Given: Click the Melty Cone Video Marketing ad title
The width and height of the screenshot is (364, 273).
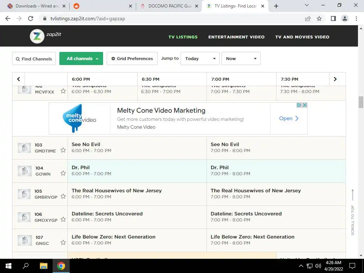Looking at the screenshot, I should 161,111.
